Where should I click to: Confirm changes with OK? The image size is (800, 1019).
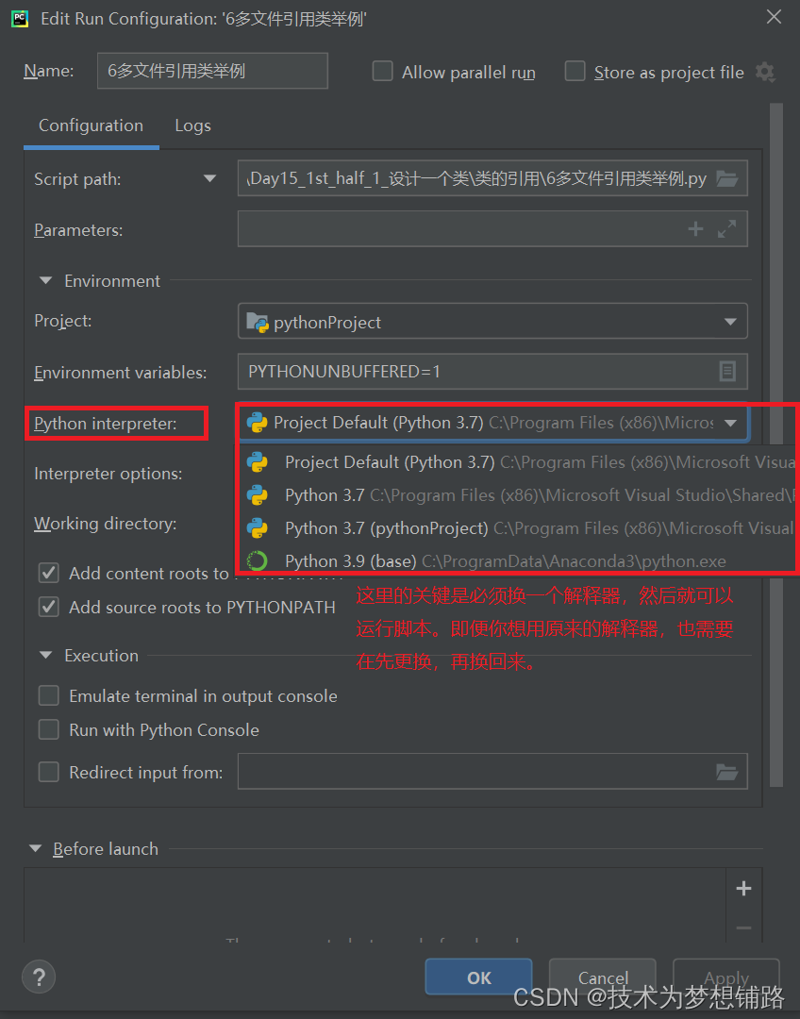pyautogui.click(x=478, y=977)
